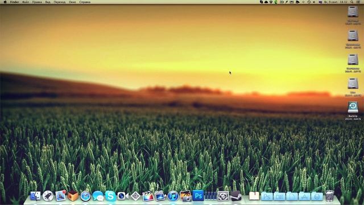The height and width of the screenshot is (205, 364).
Task: Open System Preferences gear icon in Dock
Action: click(223, 196)
